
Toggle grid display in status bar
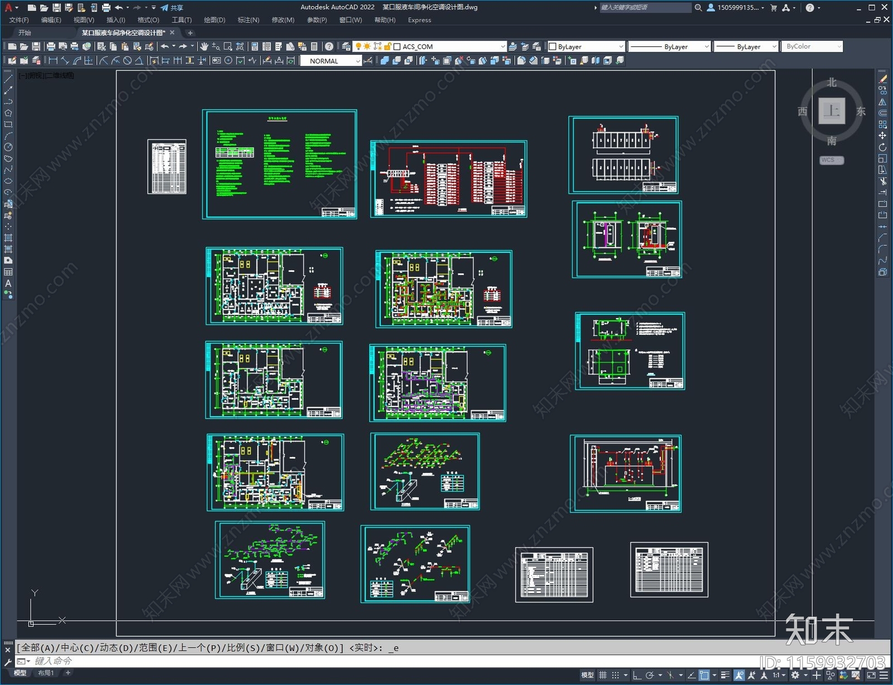point(603,676)
